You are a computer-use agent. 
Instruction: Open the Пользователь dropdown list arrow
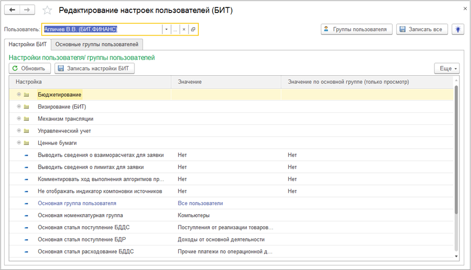point(166,30)
